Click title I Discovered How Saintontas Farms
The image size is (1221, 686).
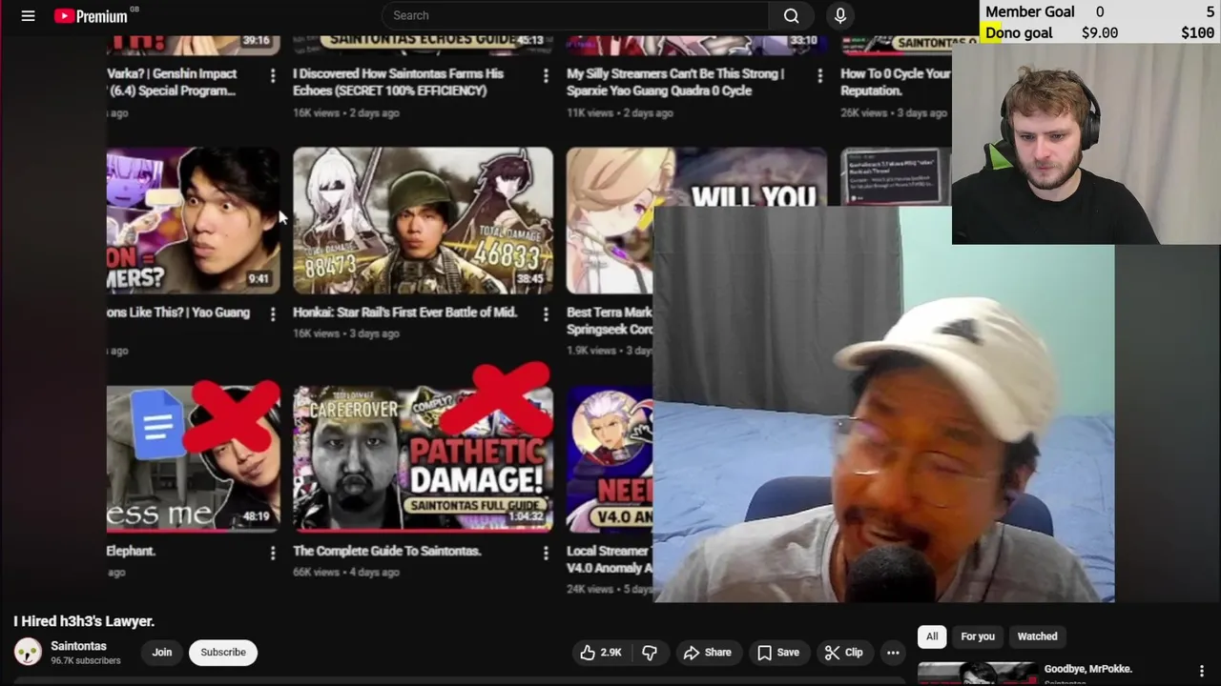[398, 82]
